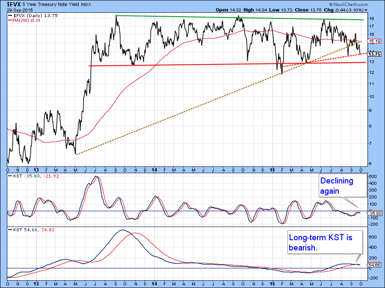The image size is (385, 288).
Task: Select the 'Declining again' annotation callout
Action: point(342,186)
